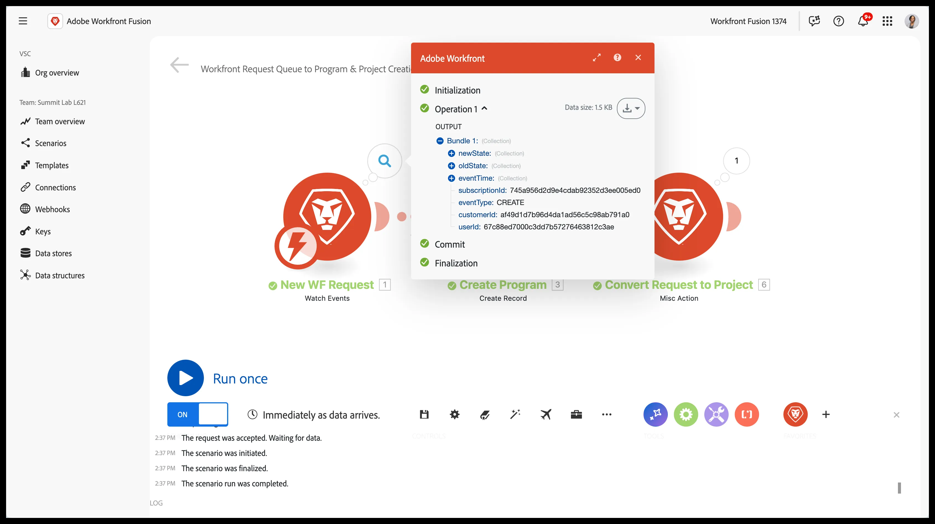Open the help question mark icon
The width and height of the screenshot is (935, 524).
click(x=838, y=21)
